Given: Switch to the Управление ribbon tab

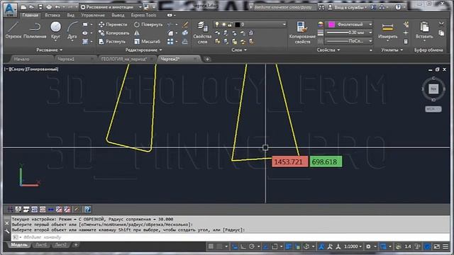Looking at the screenshot, I should (93, 15).
